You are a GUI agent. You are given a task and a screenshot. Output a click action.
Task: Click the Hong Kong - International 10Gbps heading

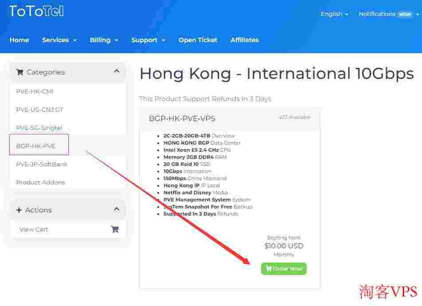point(277,74)
